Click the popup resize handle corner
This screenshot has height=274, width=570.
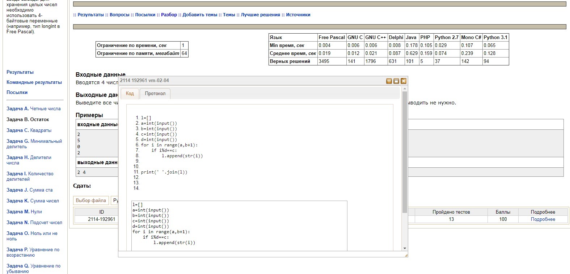406,255
